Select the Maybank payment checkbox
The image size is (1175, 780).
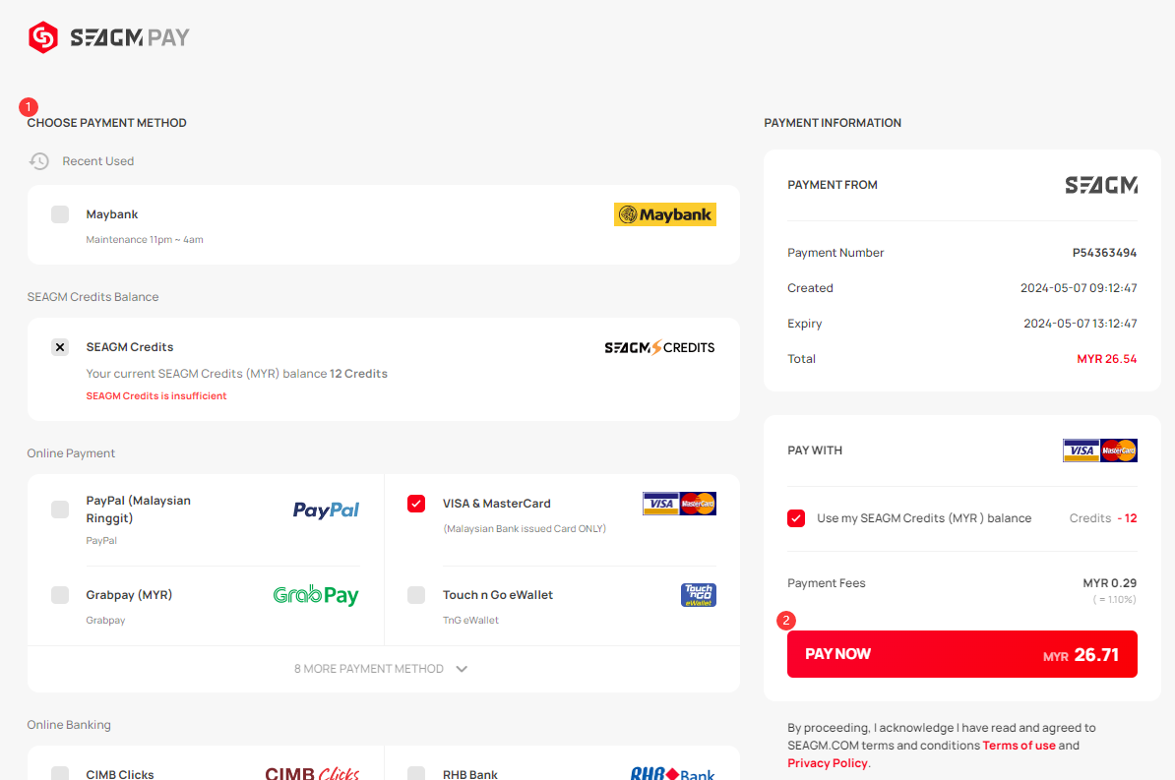coord(60,214)
